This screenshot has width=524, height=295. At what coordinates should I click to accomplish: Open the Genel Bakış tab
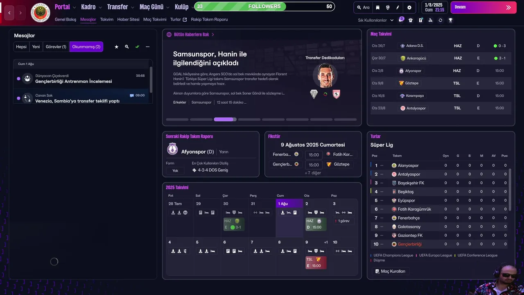(65, 19)
